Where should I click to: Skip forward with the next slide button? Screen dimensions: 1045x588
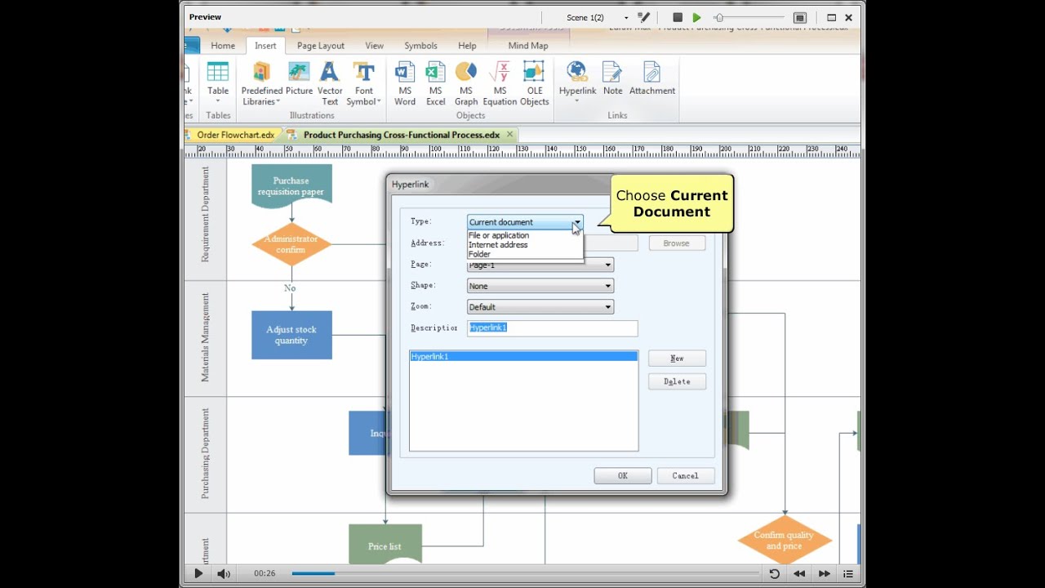825,573
